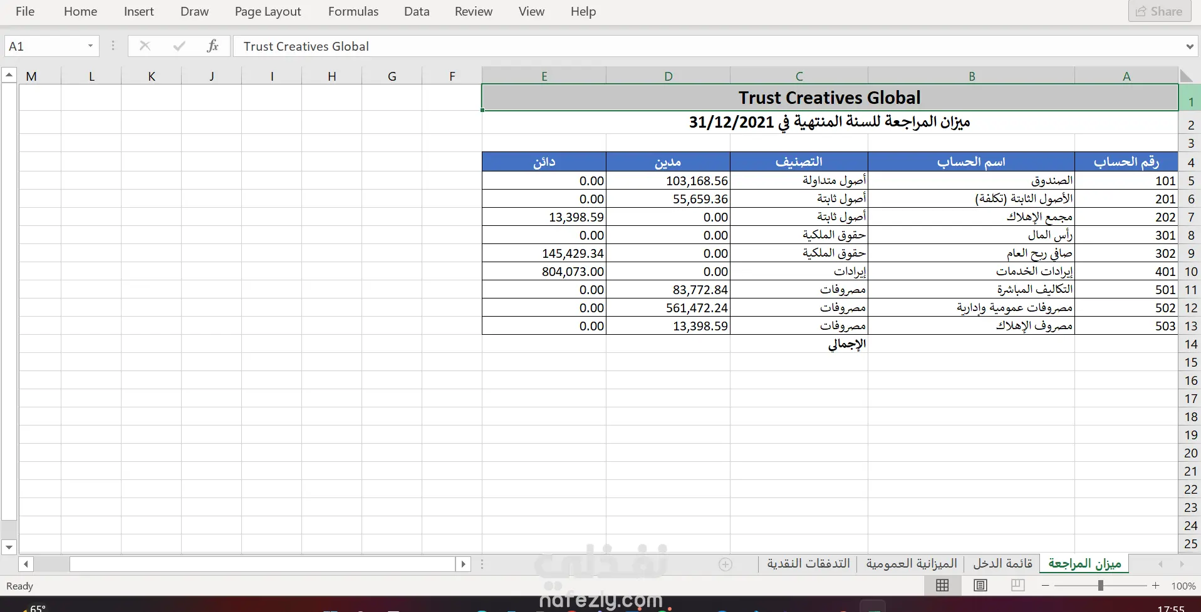
Task: Select column B header
Action: coord(971,76)
